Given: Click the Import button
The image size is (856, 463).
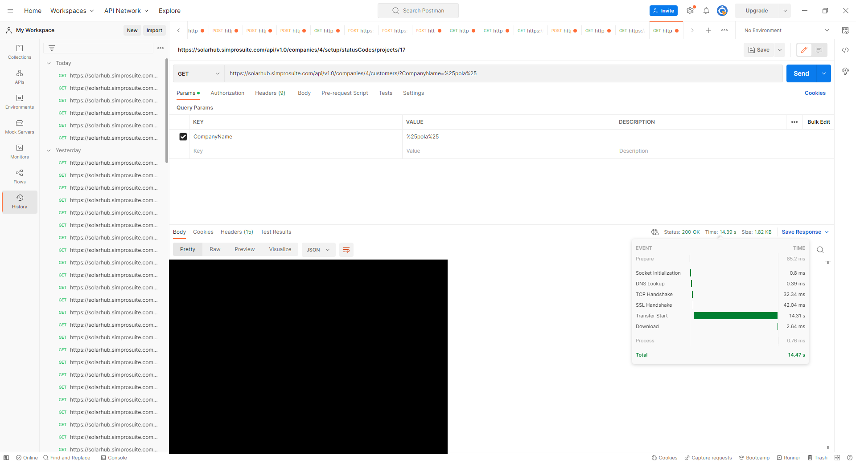Looking at the screenshot, I should 154,30.
